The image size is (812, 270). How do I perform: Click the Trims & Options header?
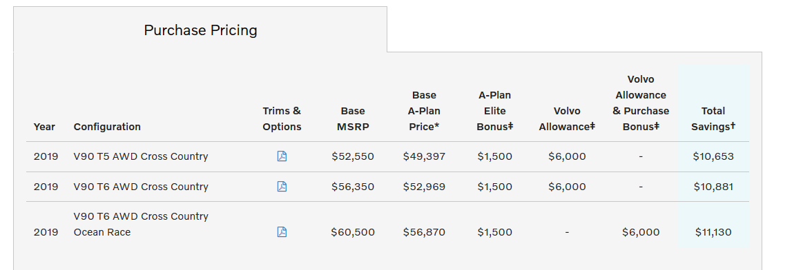[282, 118]
